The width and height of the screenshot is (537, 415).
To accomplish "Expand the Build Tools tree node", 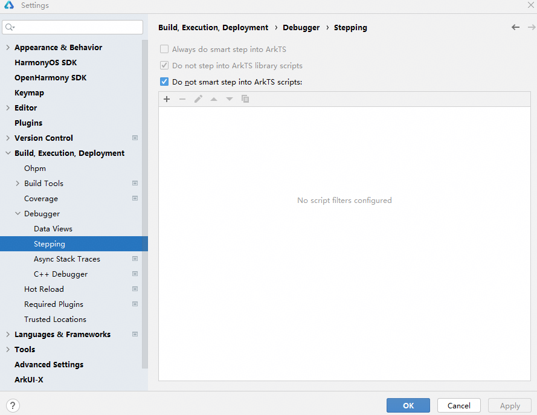I will (18, 184).
